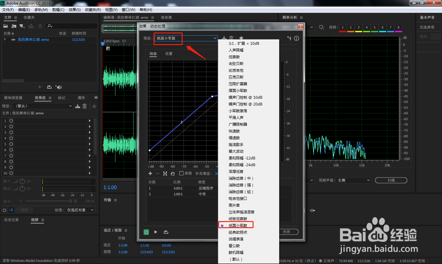Favorite star icon in dynamics dialog

coord(241,38)
